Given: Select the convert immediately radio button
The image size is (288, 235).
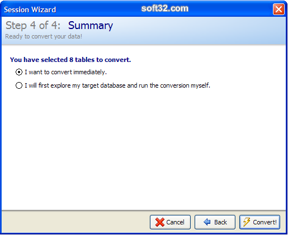Looking at the screenshot, I should (x=19, y=72).
